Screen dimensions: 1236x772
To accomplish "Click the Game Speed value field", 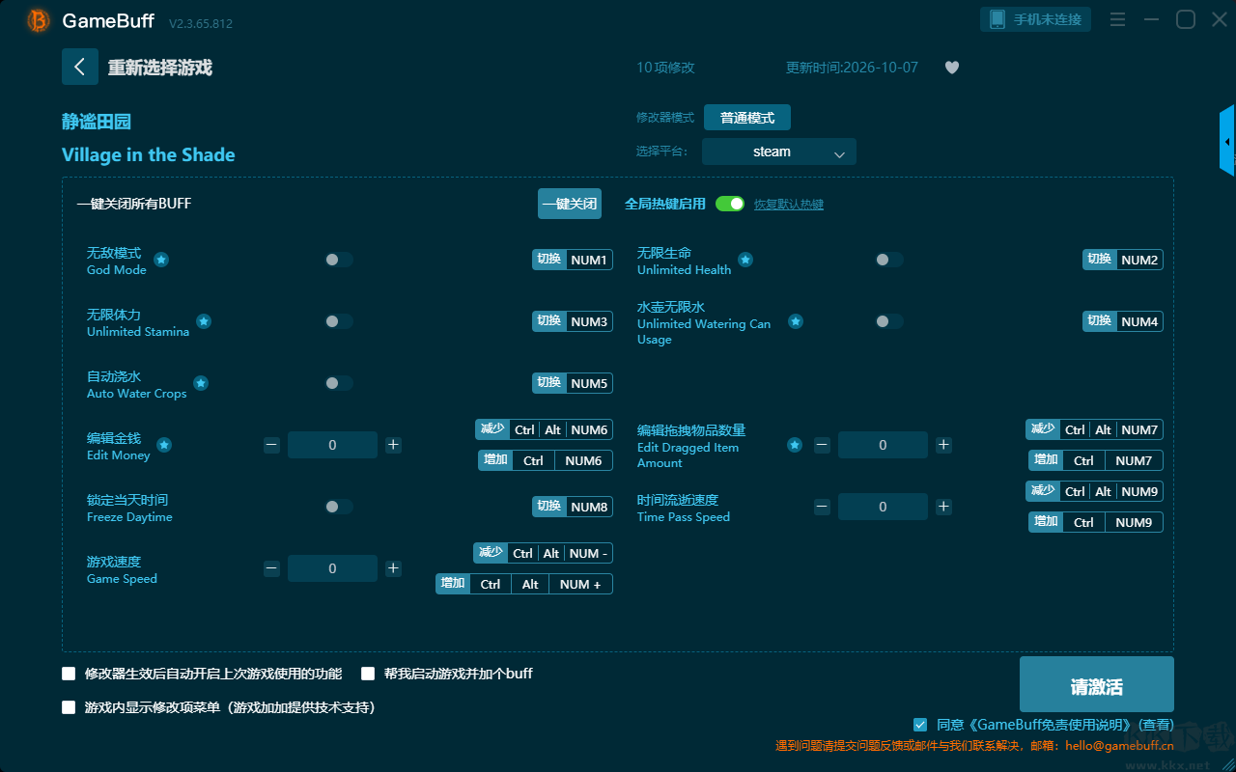I will click(332, 568).
